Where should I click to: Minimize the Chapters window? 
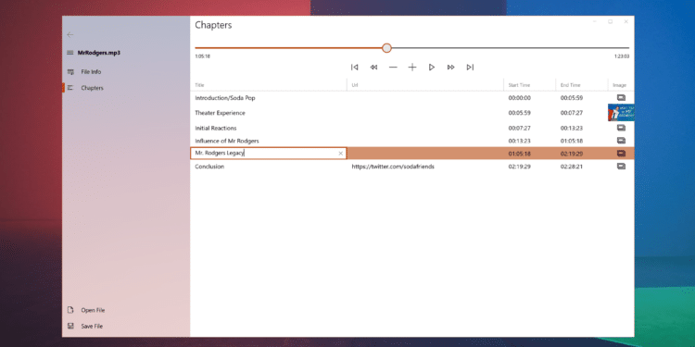595,21
